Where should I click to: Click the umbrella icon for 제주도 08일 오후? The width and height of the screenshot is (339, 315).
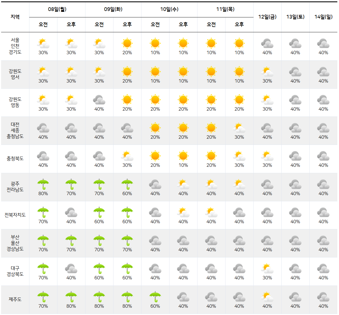pyautogui.click(x=71, y=297)
